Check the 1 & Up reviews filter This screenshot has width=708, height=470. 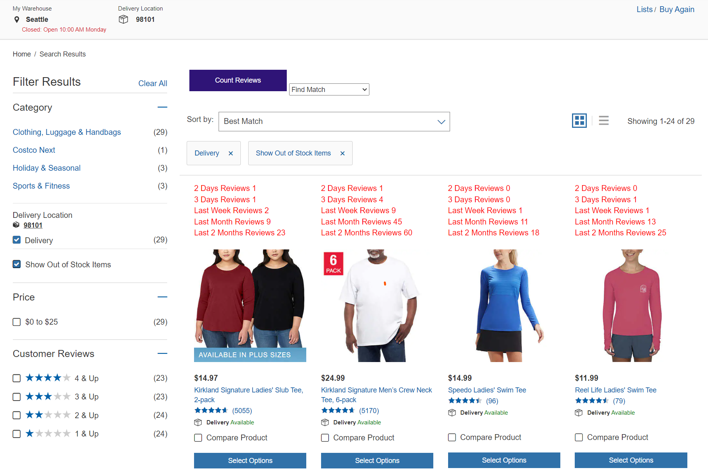[17, 434]
